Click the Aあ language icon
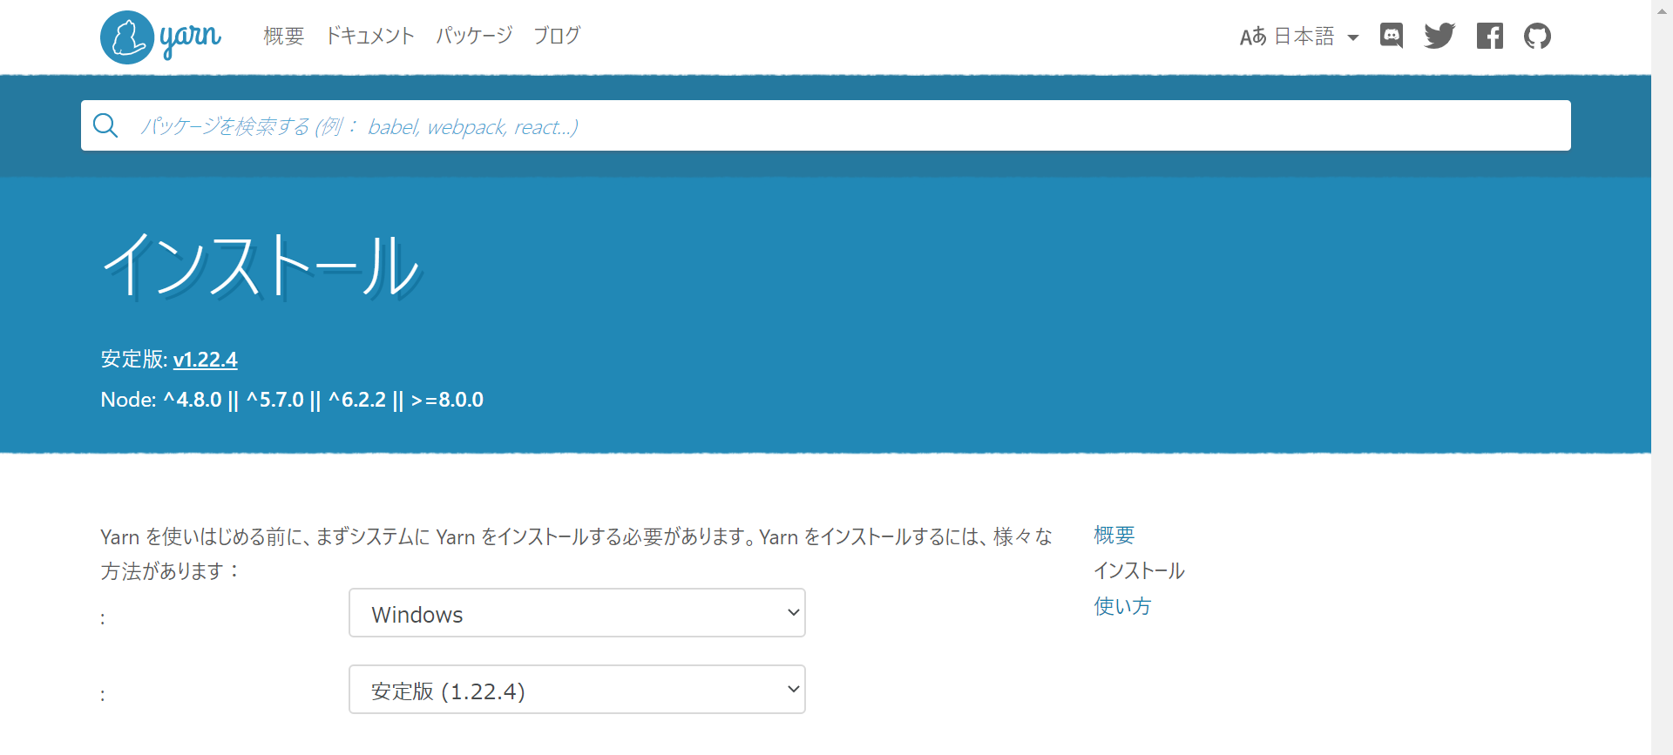Image resolution: width=1673 pixels, height=755 pixels. point(1253,36)
